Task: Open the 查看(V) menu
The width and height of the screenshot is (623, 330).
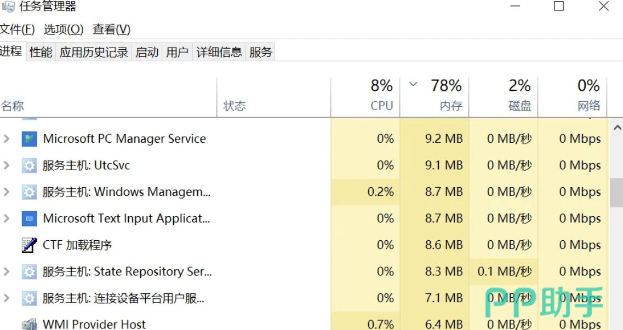Action: [111, 29]
